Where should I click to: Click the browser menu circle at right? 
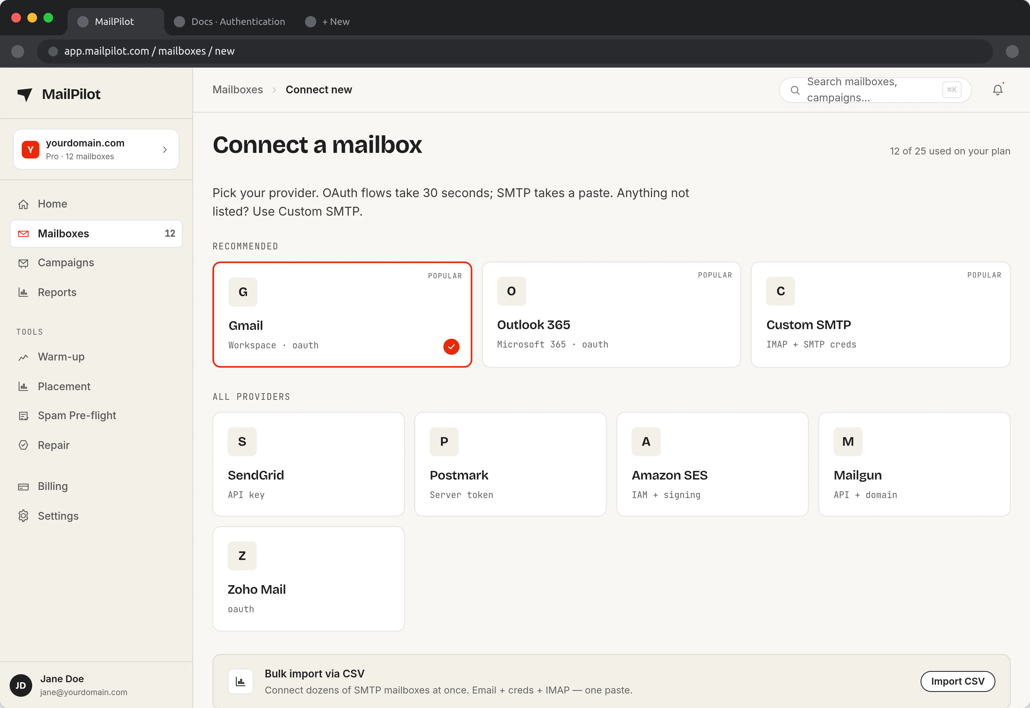pyautogui.click(x=1012, y=51)
